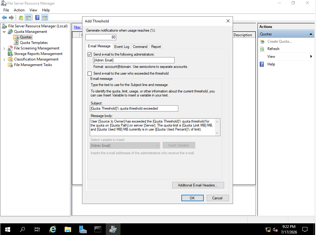The height and width of the screenshot is (235, 316).
Task: Click the usage percentage field showing 80
Action: [x=101, y=37]
